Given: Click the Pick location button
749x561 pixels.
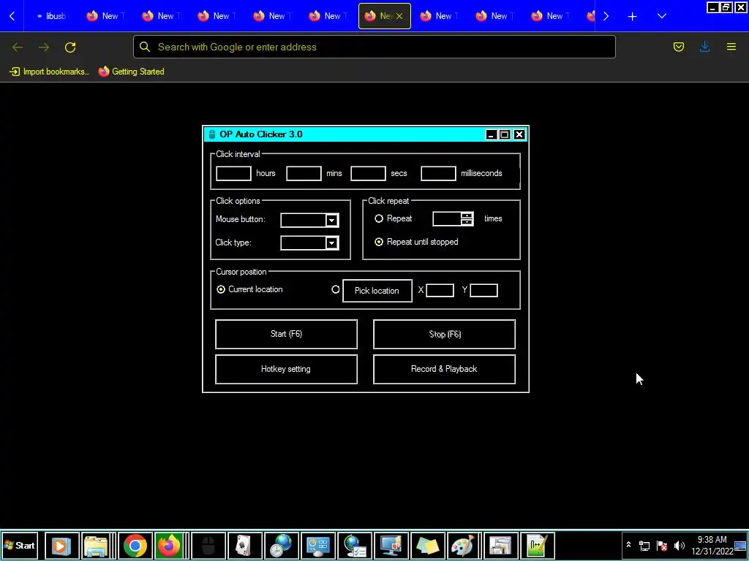Looking at the screenshot, I should (377, 291).
